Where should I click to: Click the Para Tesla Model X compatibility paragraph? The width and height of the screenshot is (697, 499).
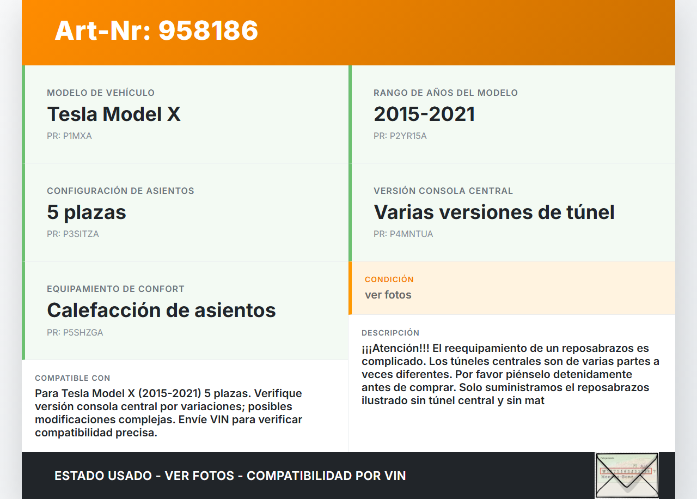coord(169,413)
